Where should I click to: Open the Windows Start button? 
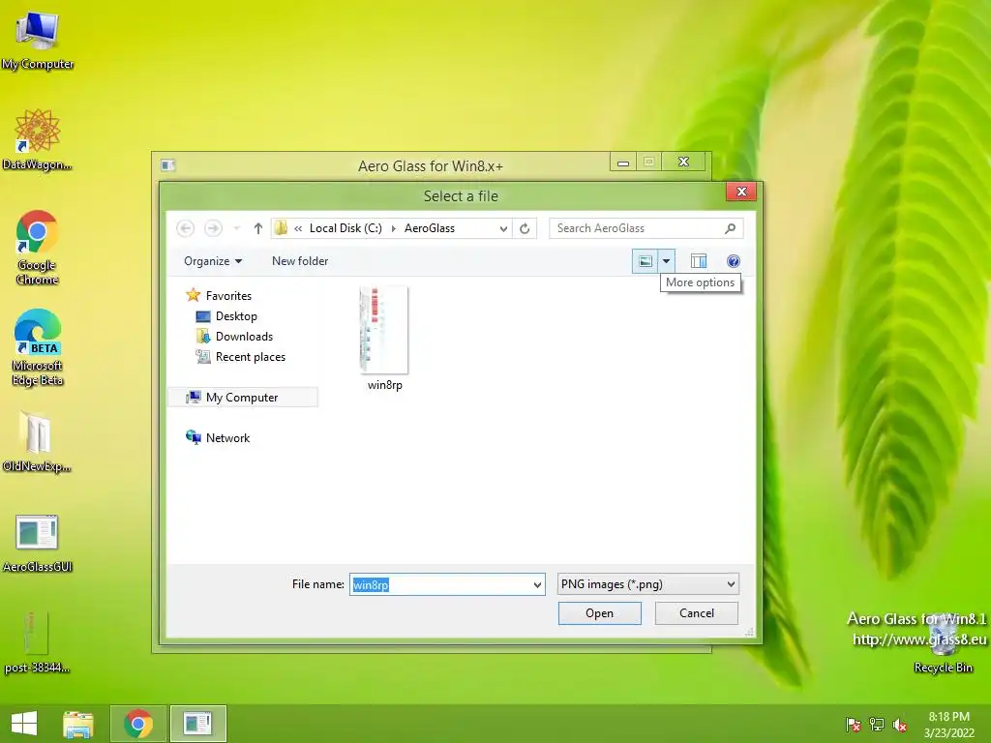[24, 724]
